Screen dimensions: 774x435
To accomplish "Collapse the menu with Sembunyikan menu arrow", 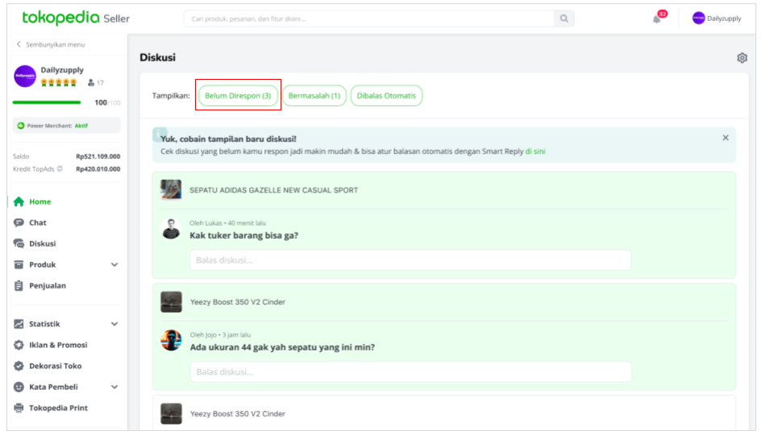I will (x=19, y=44).
